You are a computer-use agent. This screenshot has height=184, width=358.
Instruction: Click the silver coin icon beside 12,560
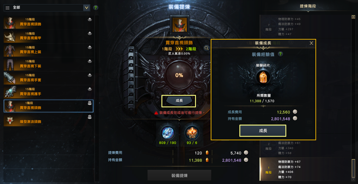pos(295,112)
